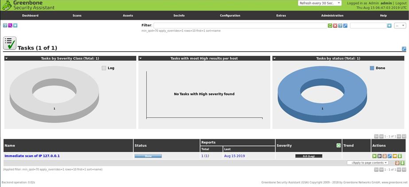Open the Refresh every 30 Sec. dropdown
This screenshot has height=187, width=409.
click(319, 3)
